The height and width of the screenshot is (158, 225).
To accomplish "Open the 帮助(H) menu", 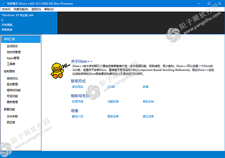I will click(x=49, y=9).
